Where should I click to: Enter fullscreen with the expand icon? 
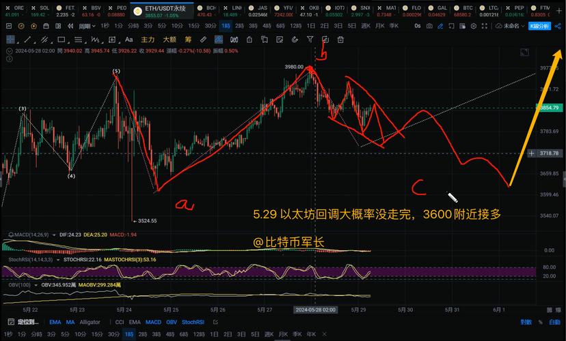click(485, 26)
